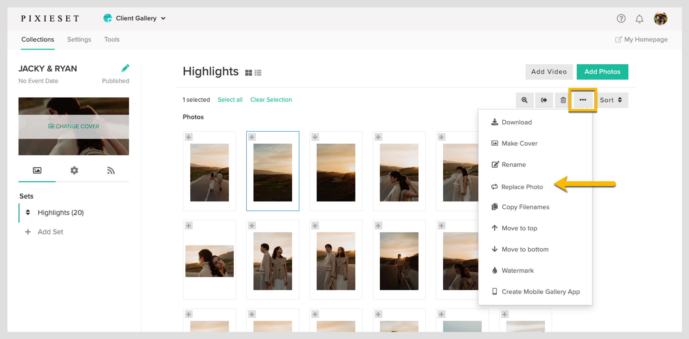Click the Pixieset logo

pyautogui.click(x=50, y=19)
